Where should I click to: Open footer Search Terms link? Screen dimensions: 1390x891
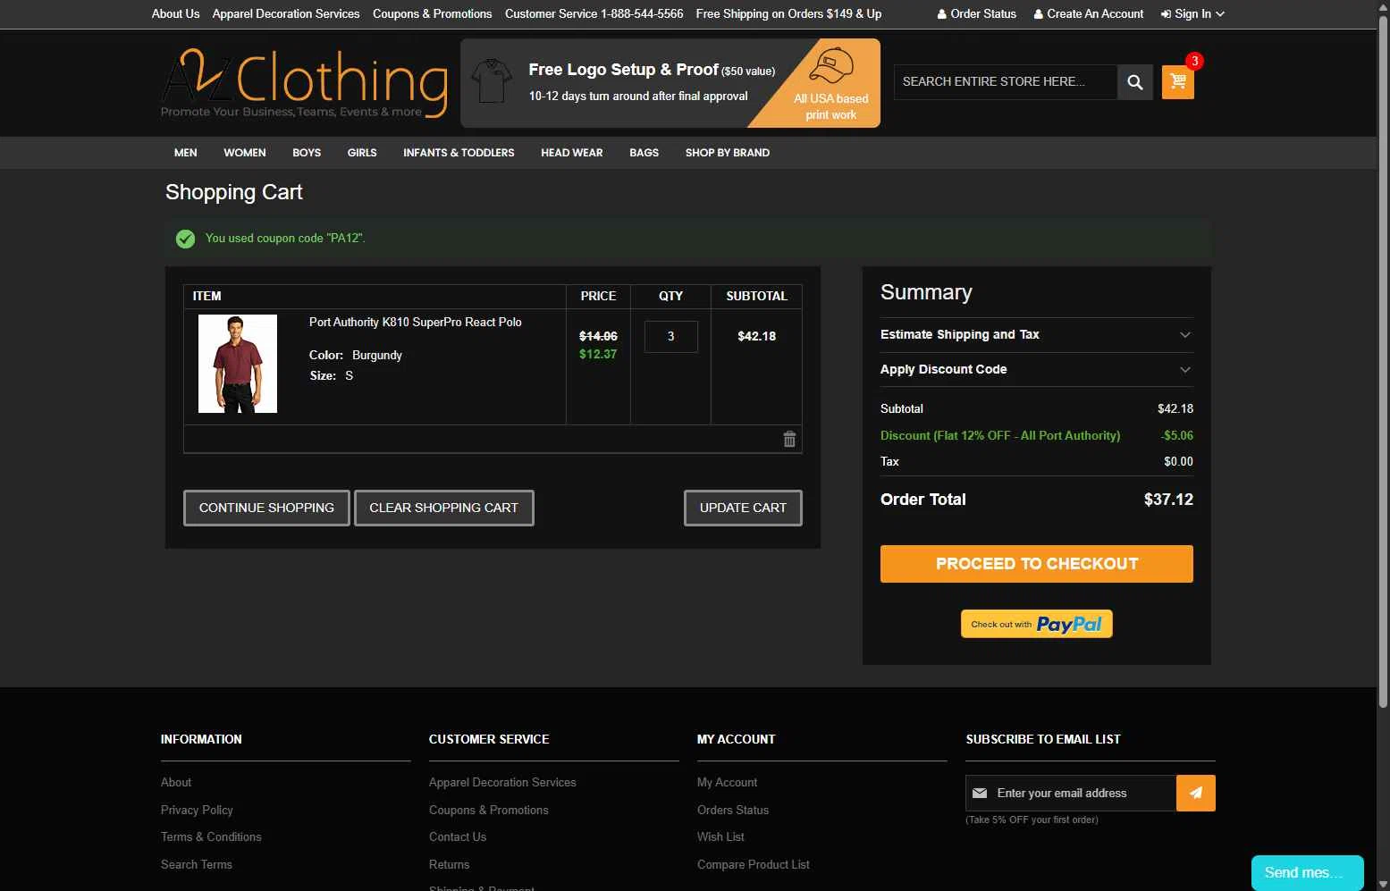point(197,864)
